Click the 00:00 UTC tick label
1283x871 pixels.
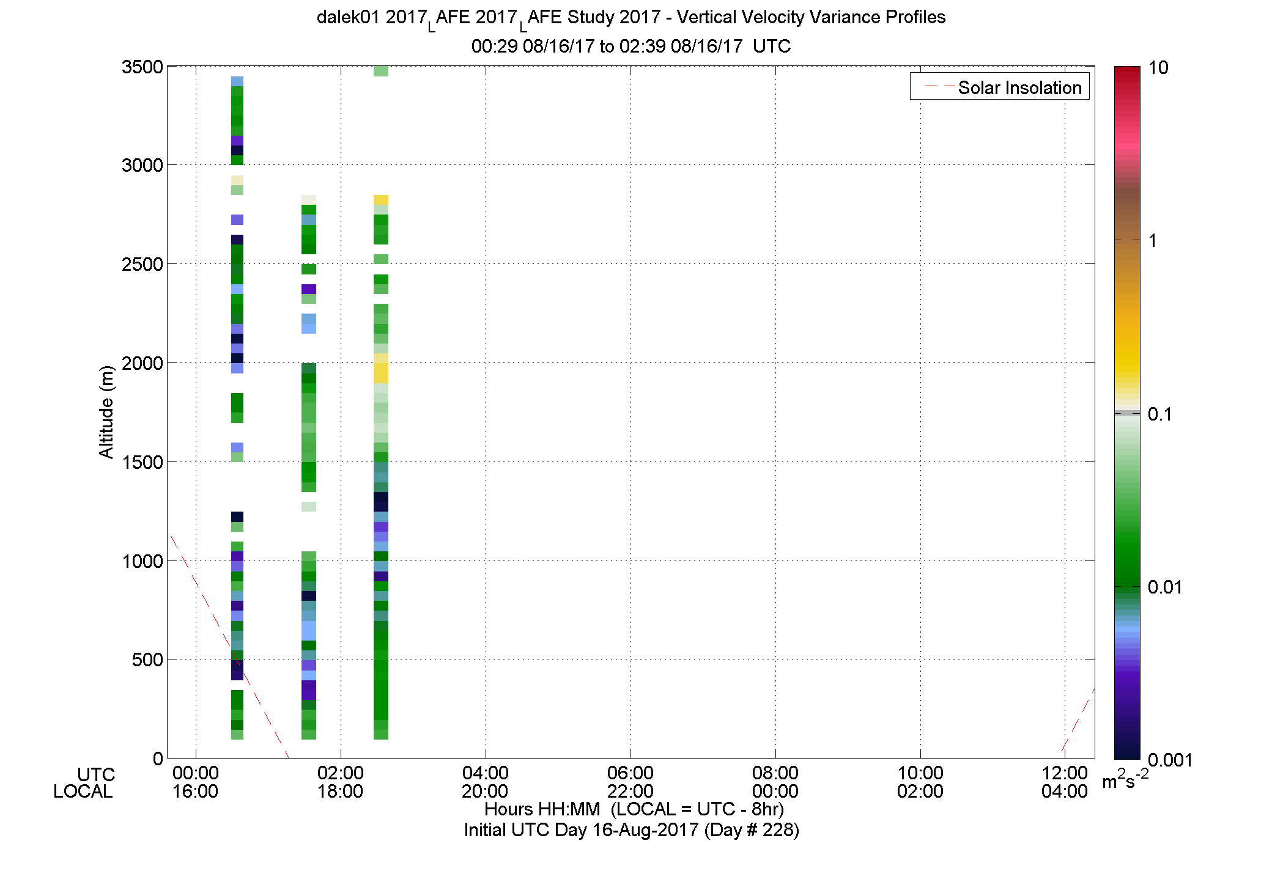pyautogui.click(x=196, y=773)
